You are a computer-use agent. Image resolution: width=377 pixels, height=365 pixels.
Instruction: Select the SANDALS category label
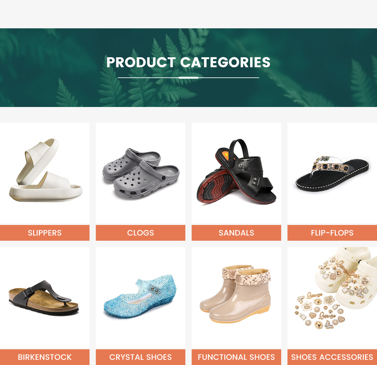pyautogui.click(x=236, y=233)
